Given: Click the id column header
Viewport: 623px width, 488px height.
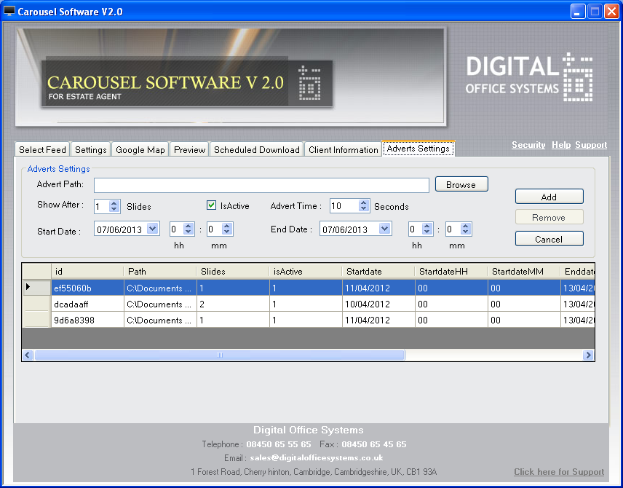Looking at the screenshot, I should click(x=87, y=271).
